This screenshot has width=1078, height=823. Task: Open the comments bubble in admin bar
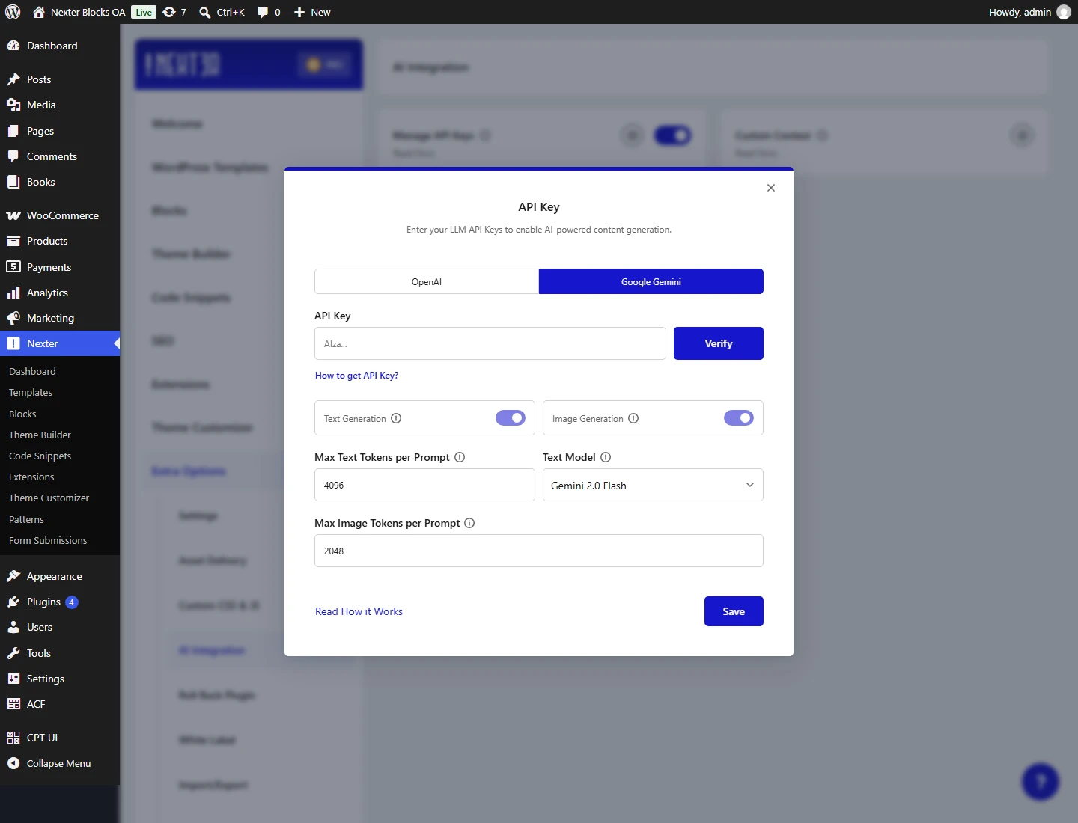(263, 12)
